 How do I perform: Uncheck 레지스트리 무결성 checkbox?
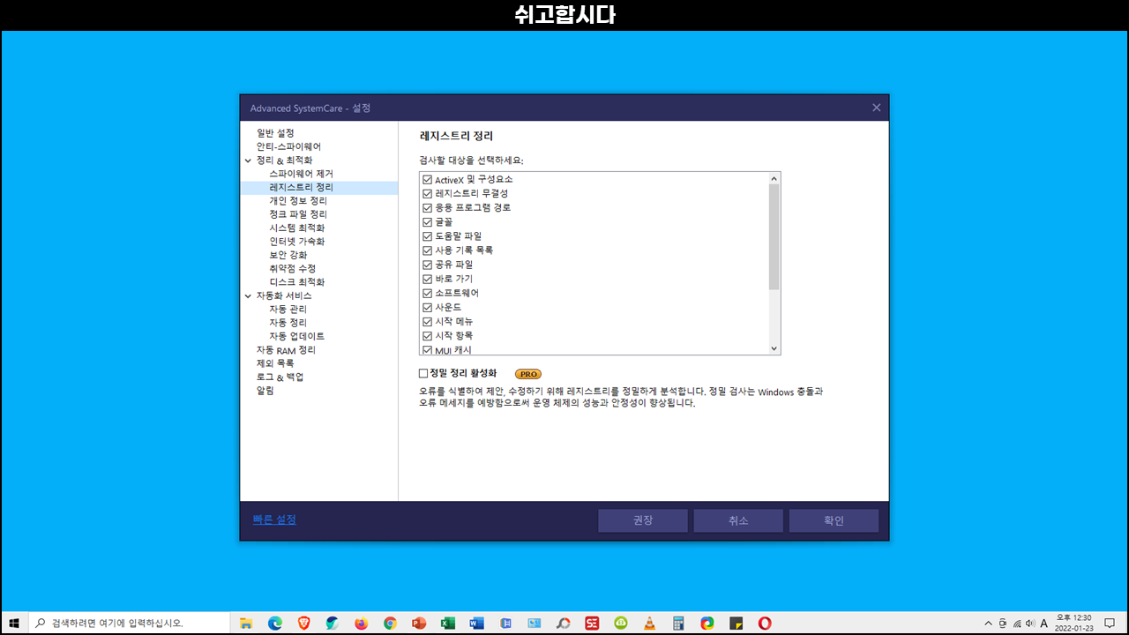[427, 193]
